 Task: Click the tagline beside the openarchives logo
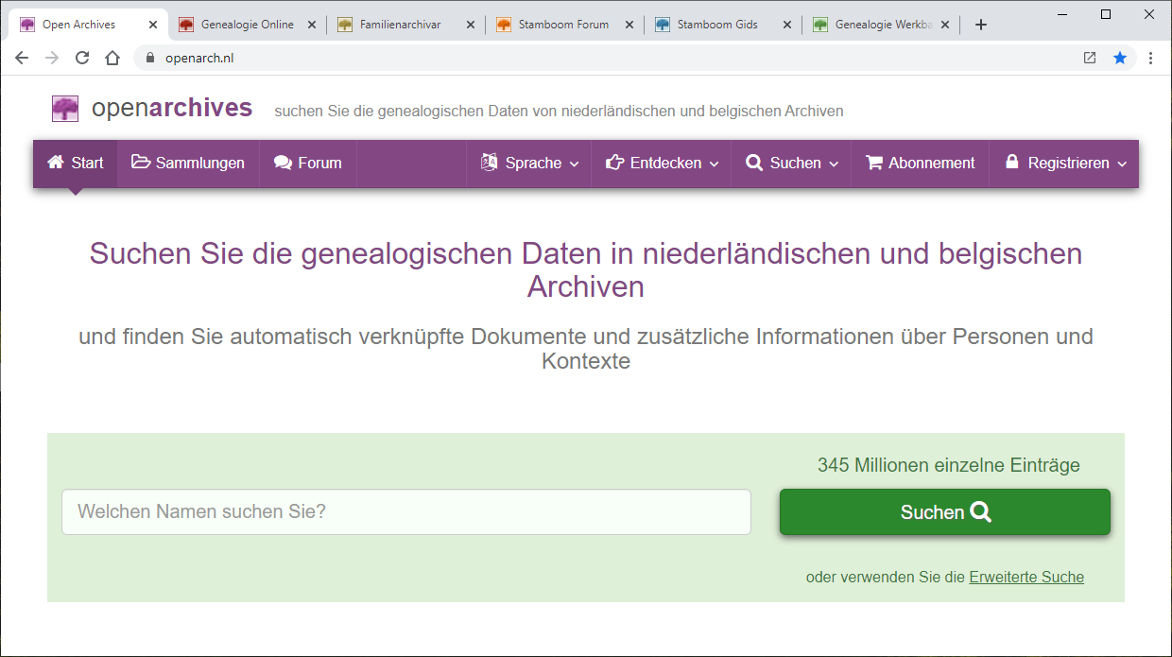[559, 112]
